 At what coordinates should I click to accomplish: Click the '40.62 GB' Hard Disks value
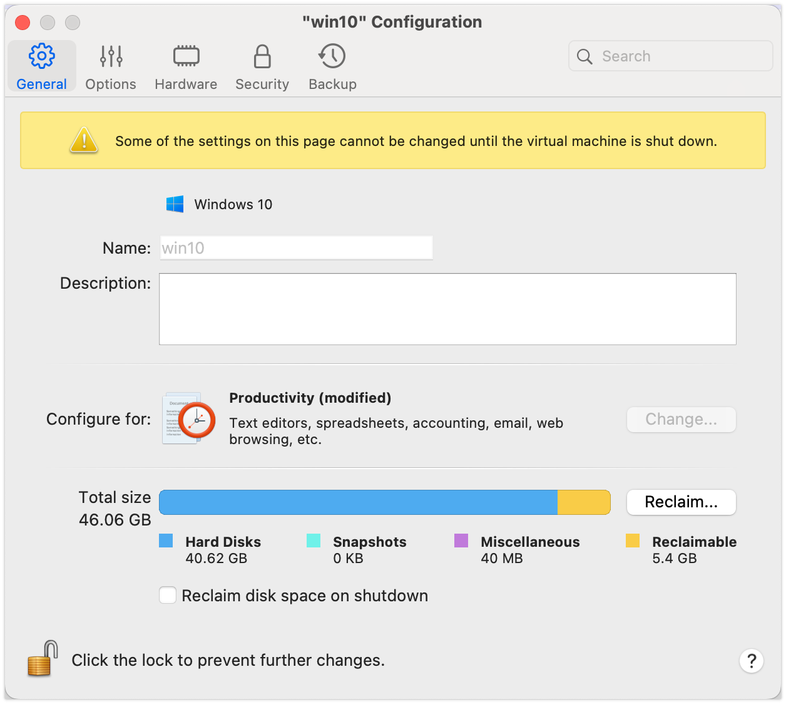click(x=217, y=558)
